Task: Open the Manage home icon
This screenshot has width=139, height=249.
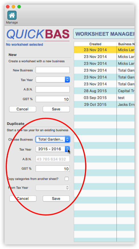Action: coord(12,15)
